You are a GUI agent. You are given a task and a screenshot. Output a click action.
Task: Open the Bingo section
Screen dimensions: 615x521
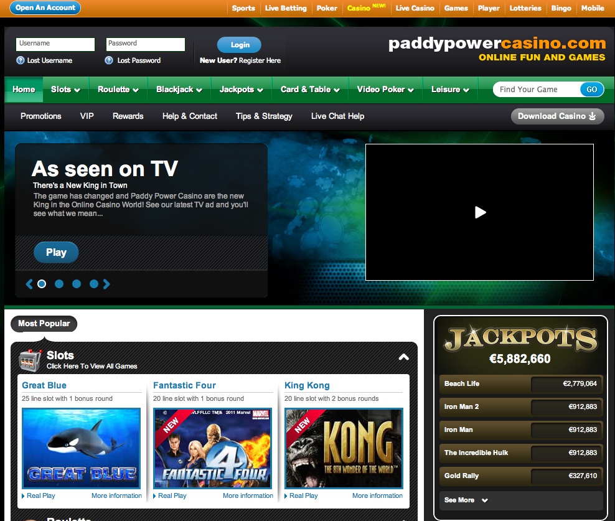pyautogui.click(x=561, y=8)
